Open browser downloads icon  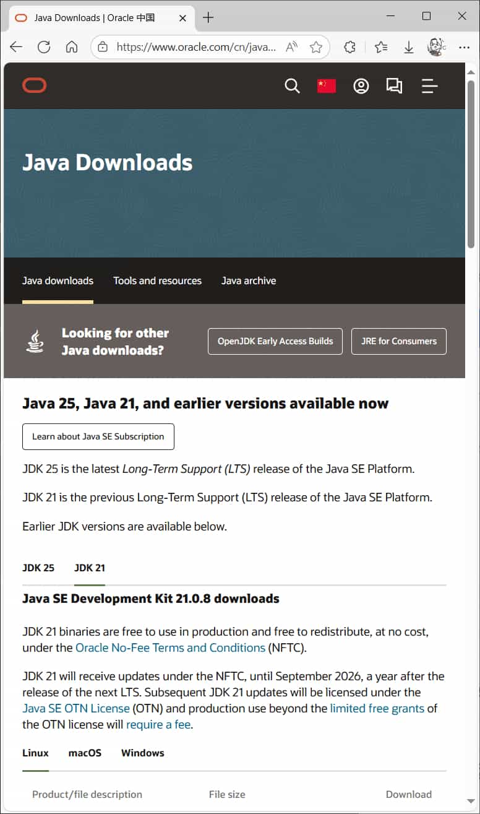tap(408, 47)
